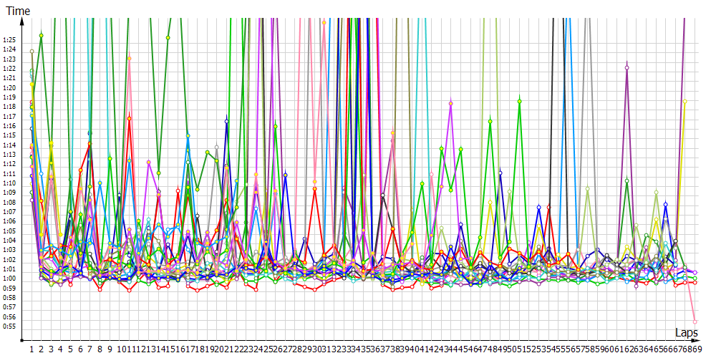The width and height of the screenshot is (716, 358).
Task: Click the Laps axis title
Action: (x=686, y=332)
